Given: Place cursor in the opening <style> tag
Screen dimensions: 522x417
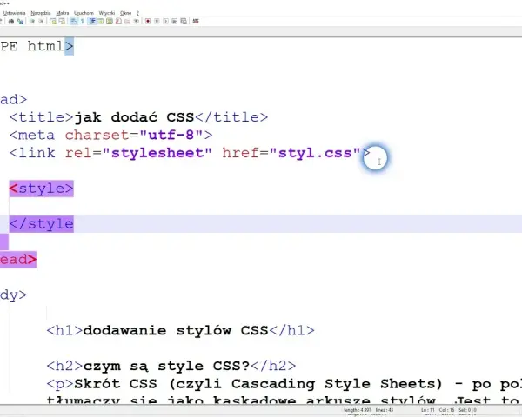Looking at the screenshot, I should click(x=41, y=189).
